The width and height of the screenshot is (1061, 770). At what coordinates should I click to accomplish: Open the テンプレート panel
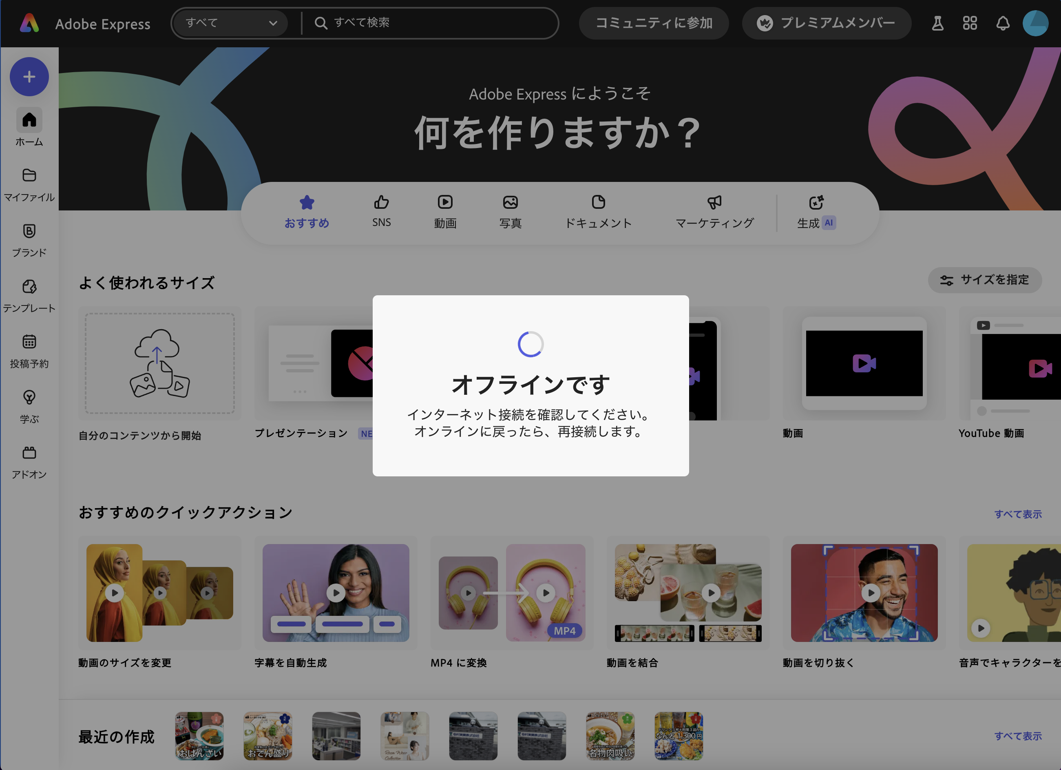pos(29,295)
